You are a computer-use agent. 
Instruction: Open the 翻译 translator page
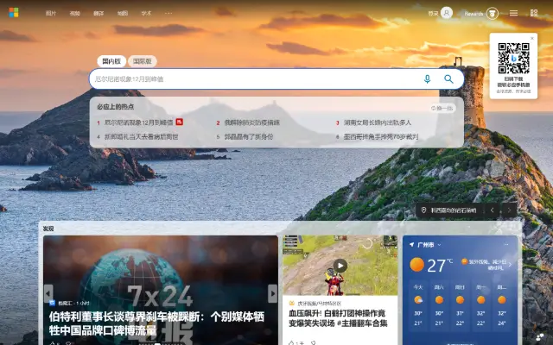click(x=99, y=14)
